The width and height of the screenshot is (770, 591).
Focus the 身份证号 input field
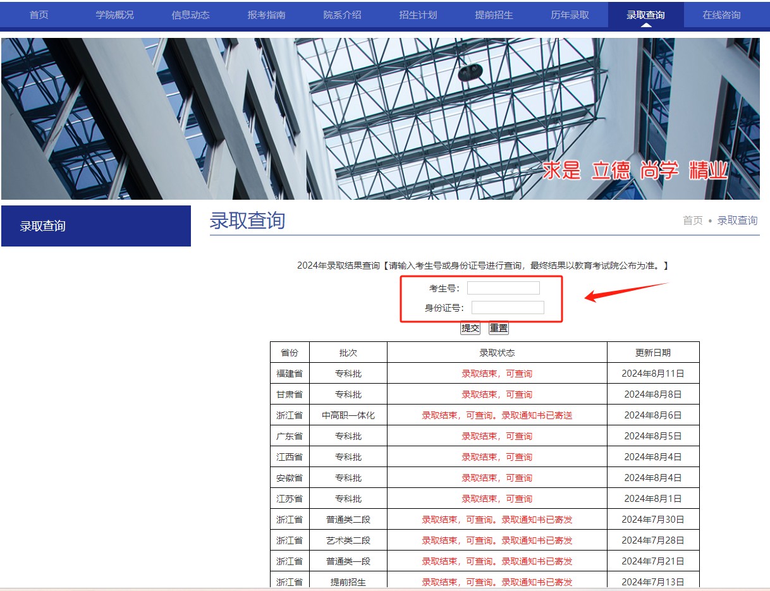(x=508, y=308)
